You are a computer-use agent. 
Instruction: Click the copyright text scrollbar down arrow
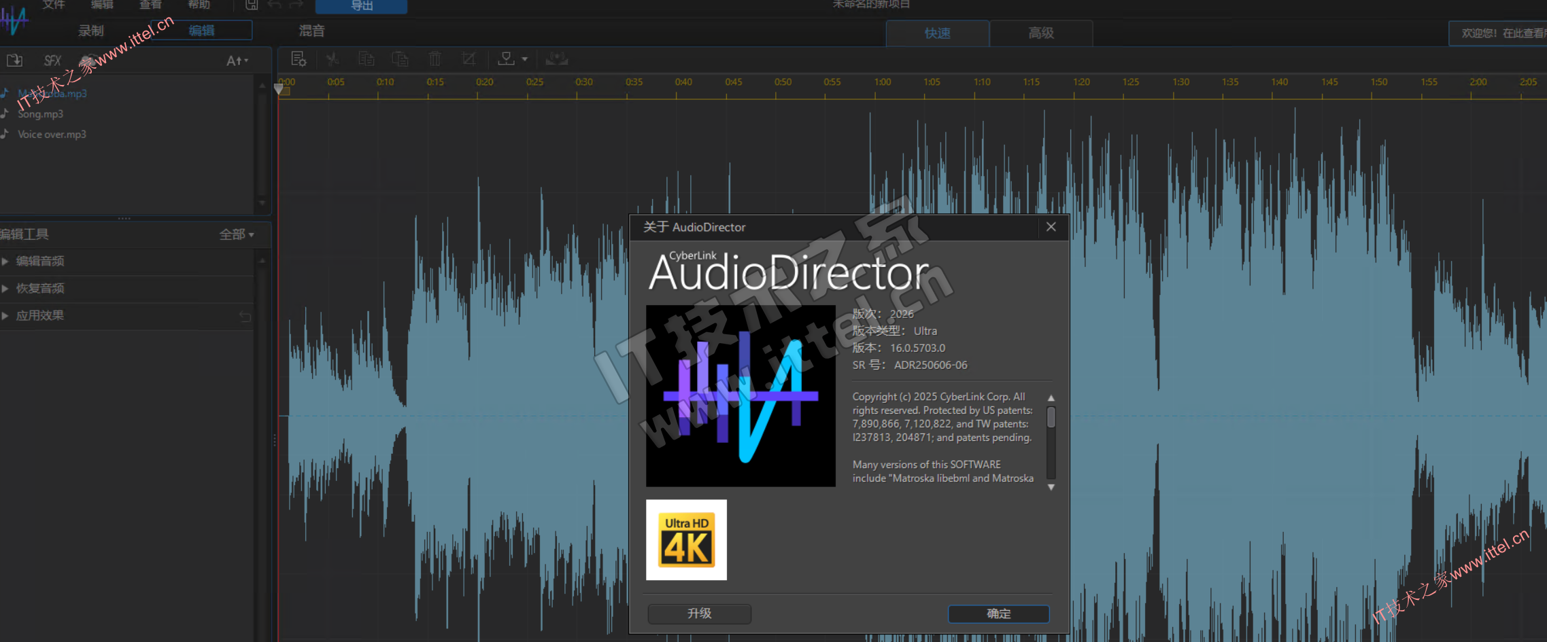[x=1051, y=487]
